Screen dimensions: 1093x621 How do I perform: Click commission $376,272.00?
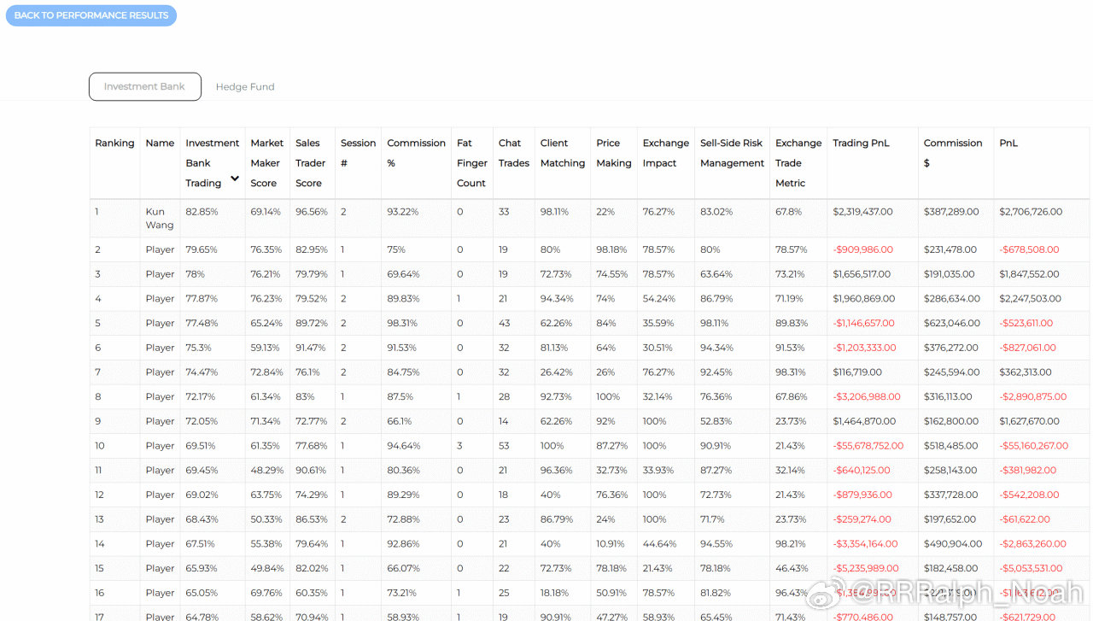click(x=951, y=349)
